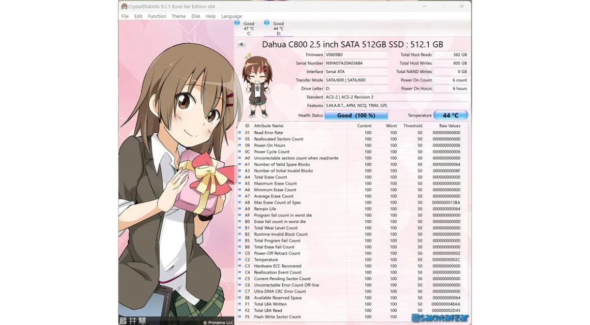
Task: Select the Max Erase Count of Spec row
Action: (x=352, y=202)
